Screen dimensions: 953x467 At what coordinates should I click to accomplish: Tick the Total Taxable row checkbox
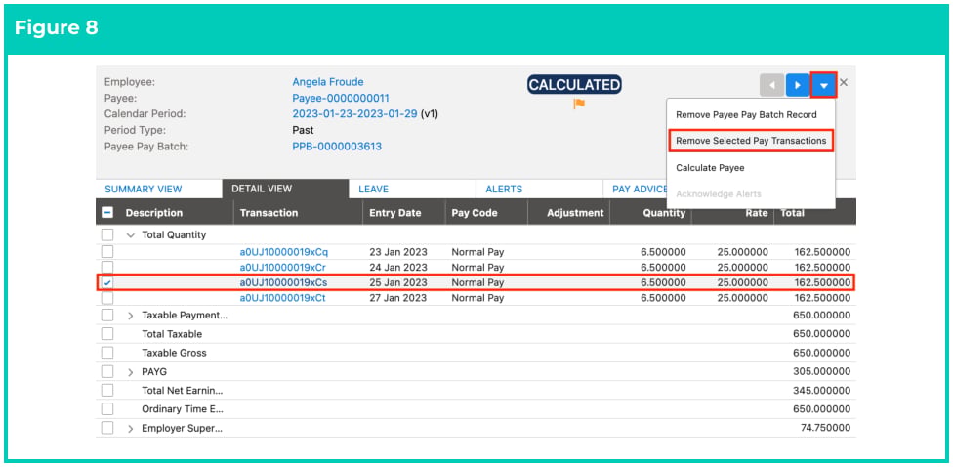click(107, 334)
